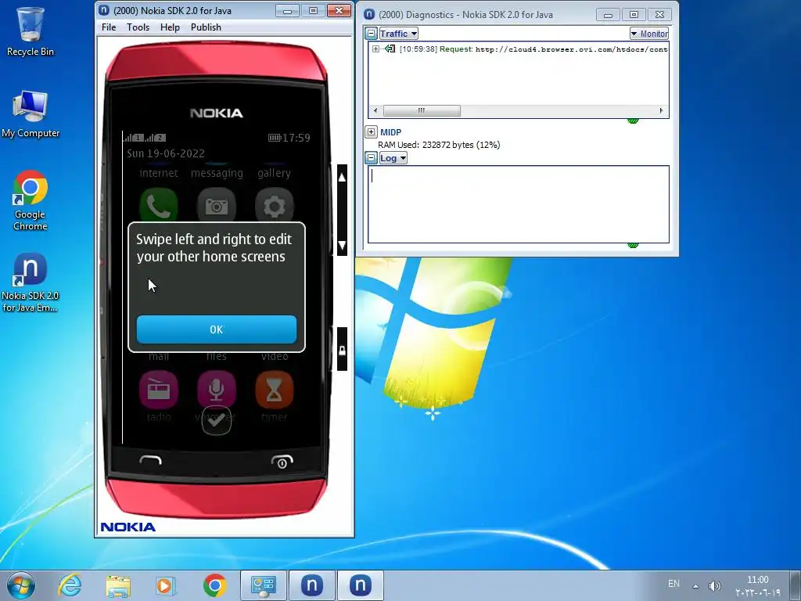This screenshot has width=801, height=601.
Task: Open Windows Media Player from taskbar
Action: (x=165, y=585)
